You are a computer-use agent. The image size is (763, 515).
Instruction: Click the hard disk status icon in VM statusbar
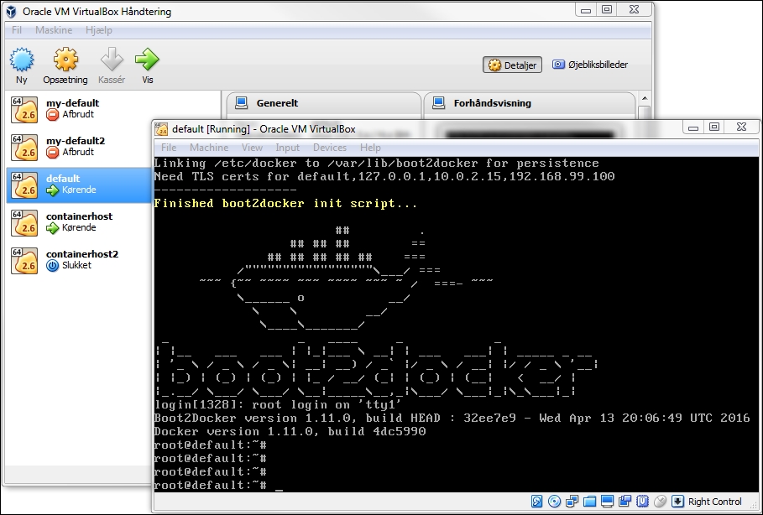[x=536, y=501]
